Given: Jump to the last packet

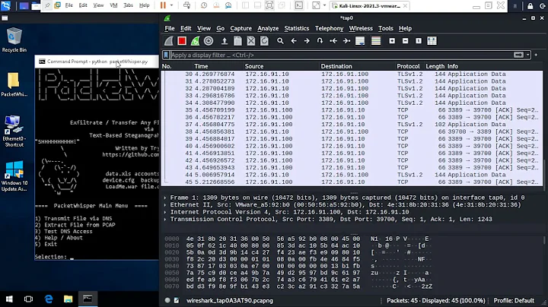Looking at the screenshot, I should coord(346,41).
